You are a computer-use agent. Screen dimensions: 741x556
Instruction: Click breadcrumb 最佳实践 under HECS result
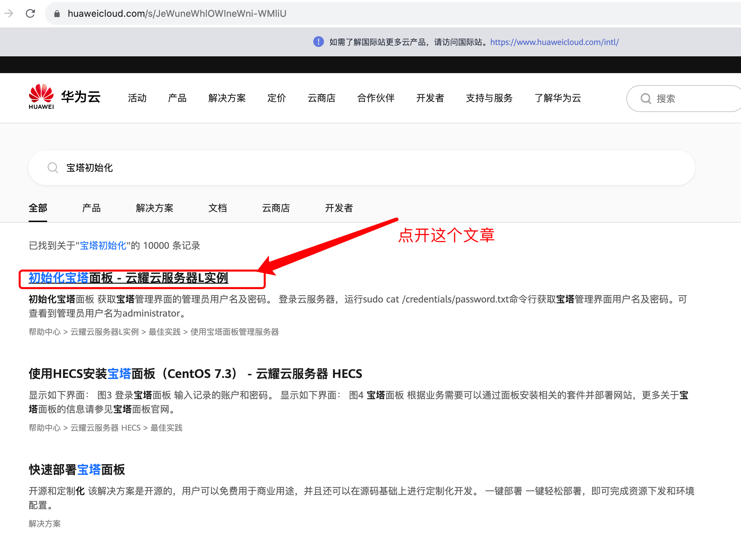pos(167,428)
